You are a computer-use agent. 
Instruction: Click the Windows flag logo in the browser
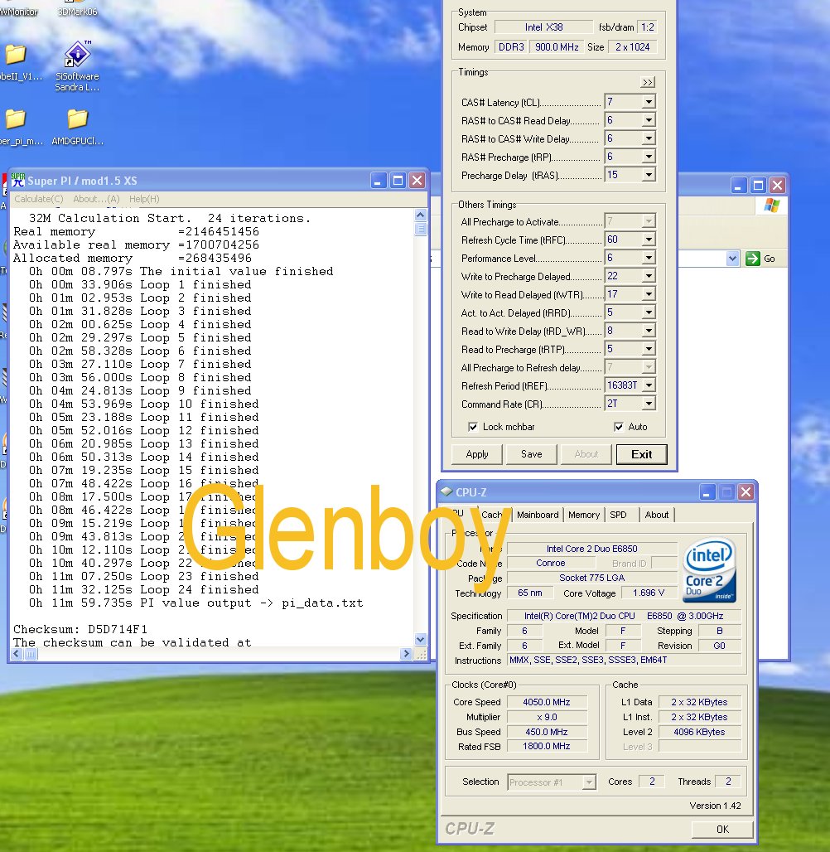click(x=772, y=206)
